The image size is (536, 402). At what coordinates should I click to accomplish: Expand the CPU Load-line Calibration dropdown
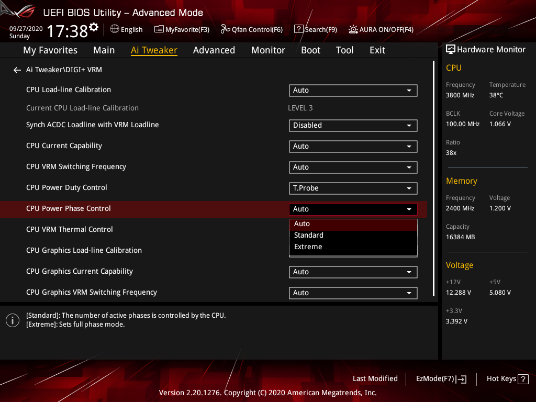click(x=353, y=91)
